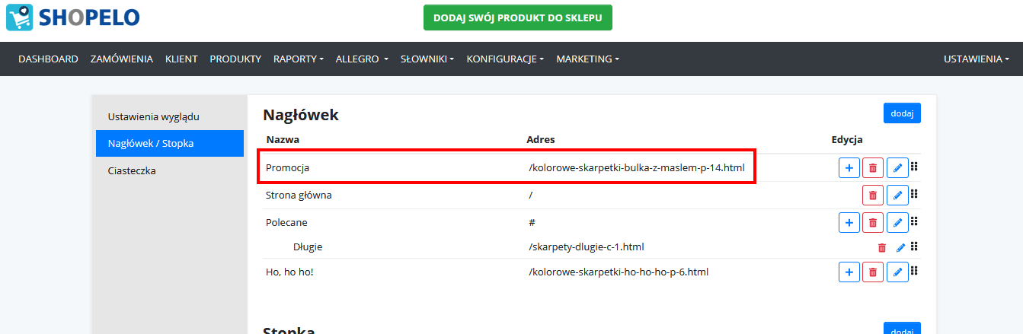This screenshot has height=334, width=1023.
Task: Add a sub-item under Polecane
Action: 849,223
